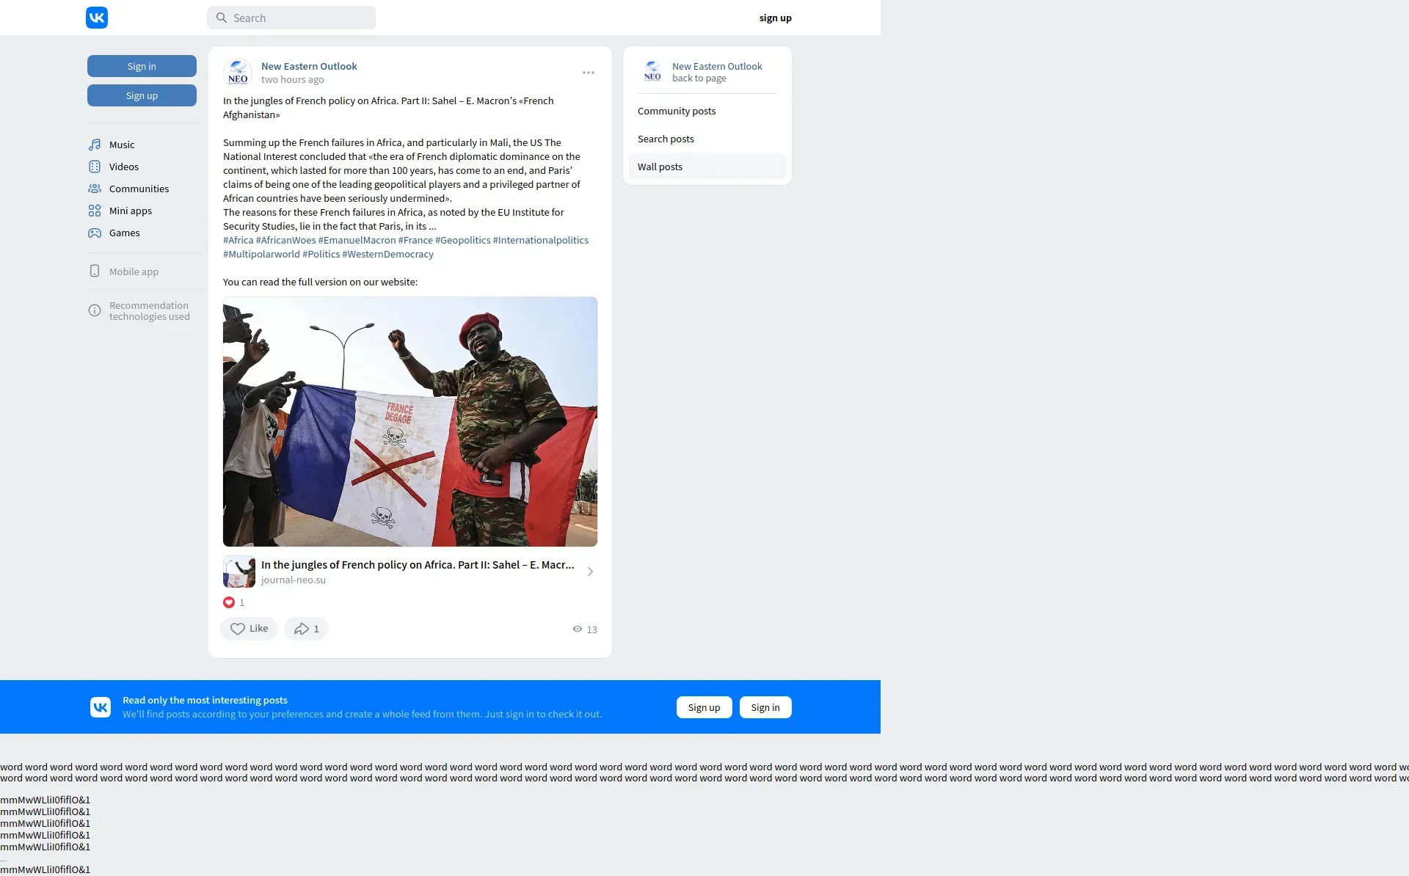Click Sign up in blue banner
Viewport: 1409px width, 876px height.
point(704,707)
